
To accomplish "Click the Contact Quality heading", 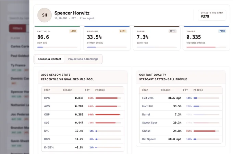I will 152,75.
